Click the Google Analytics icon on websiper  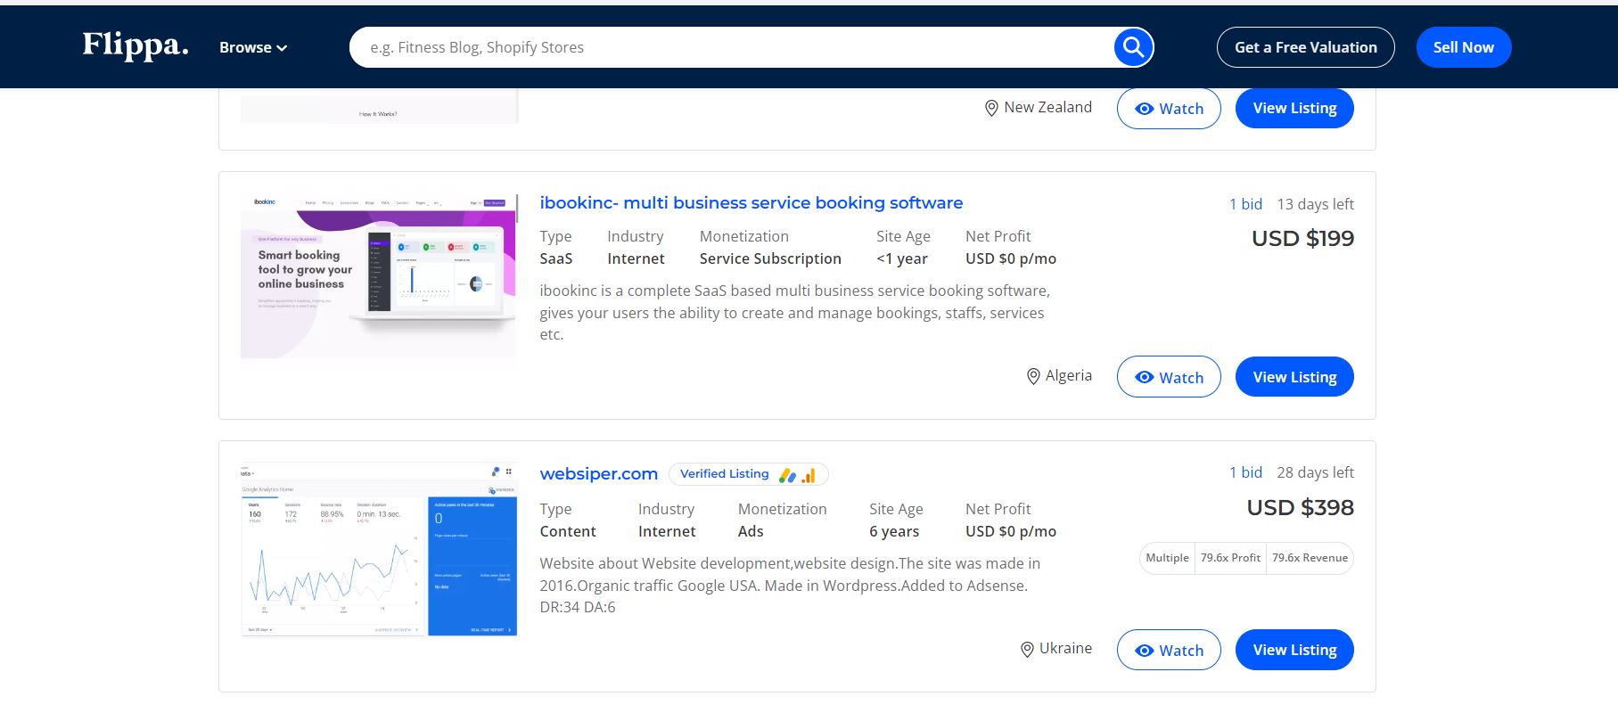[x=809, y=475]
